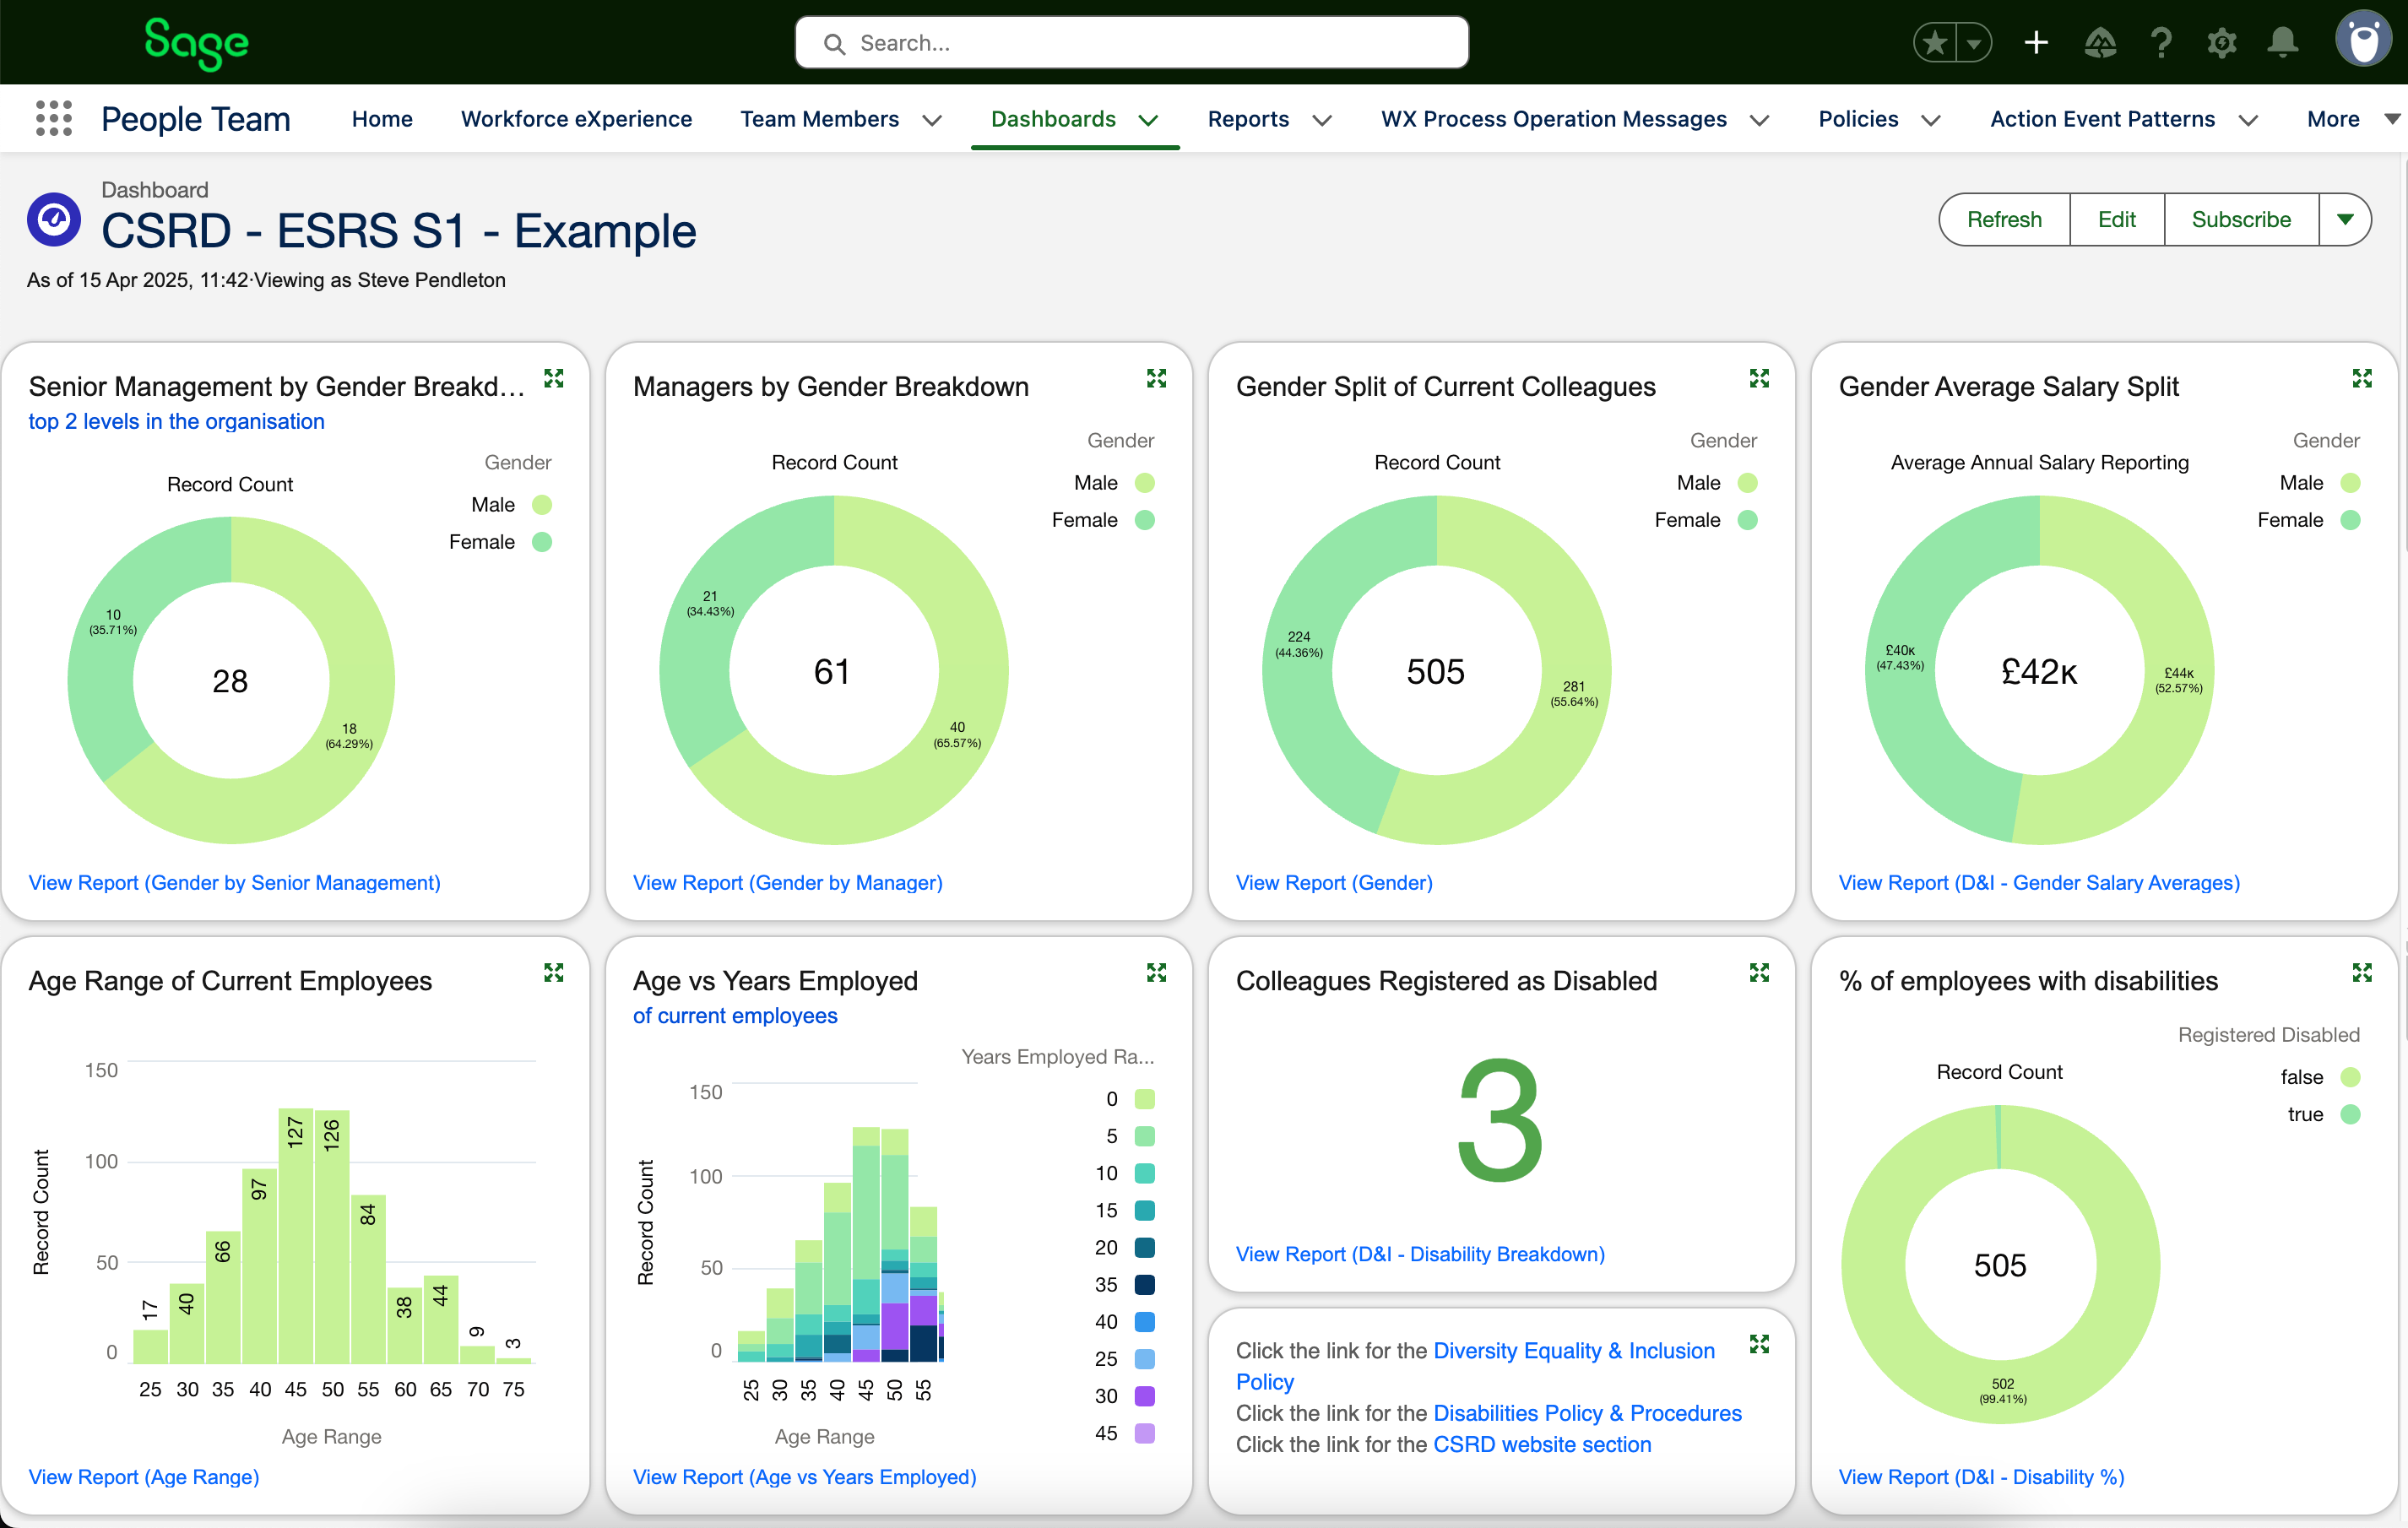Open the Team Members tab chevron
The height and width of the screenshot is (1528, 2408).
click(x=932, y=120)
